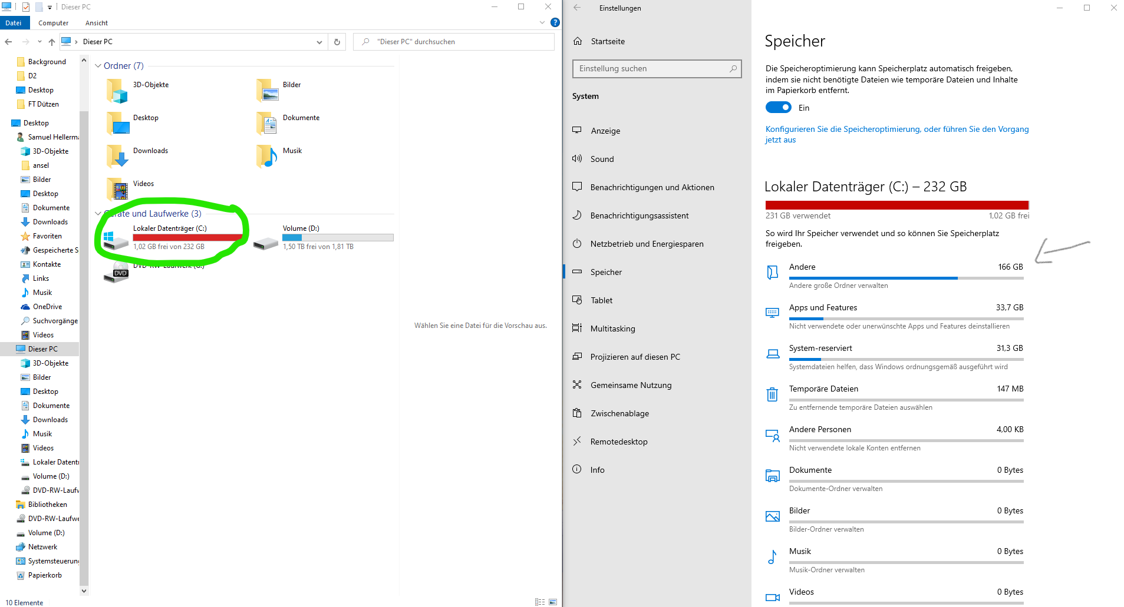Image resolution: width=1124 pixels, height=607 pixels.
Task: Open the quick access toolbar dropdown
Action: pos(50,7)
